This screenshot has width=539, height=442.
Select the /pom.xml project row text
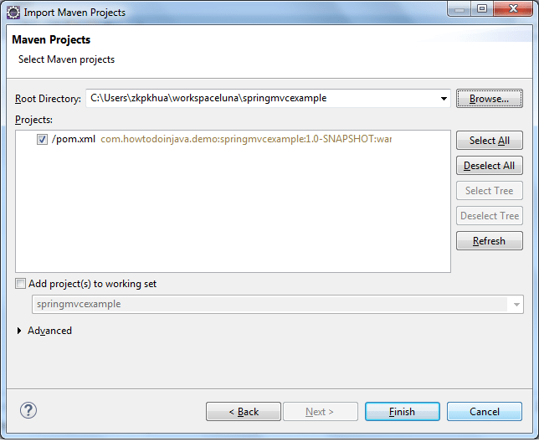coord(74,139)
